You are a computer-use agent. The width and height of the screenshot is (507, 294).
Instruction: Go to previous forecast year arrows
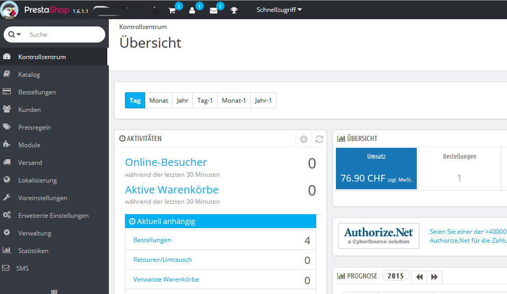click(419, 277)
